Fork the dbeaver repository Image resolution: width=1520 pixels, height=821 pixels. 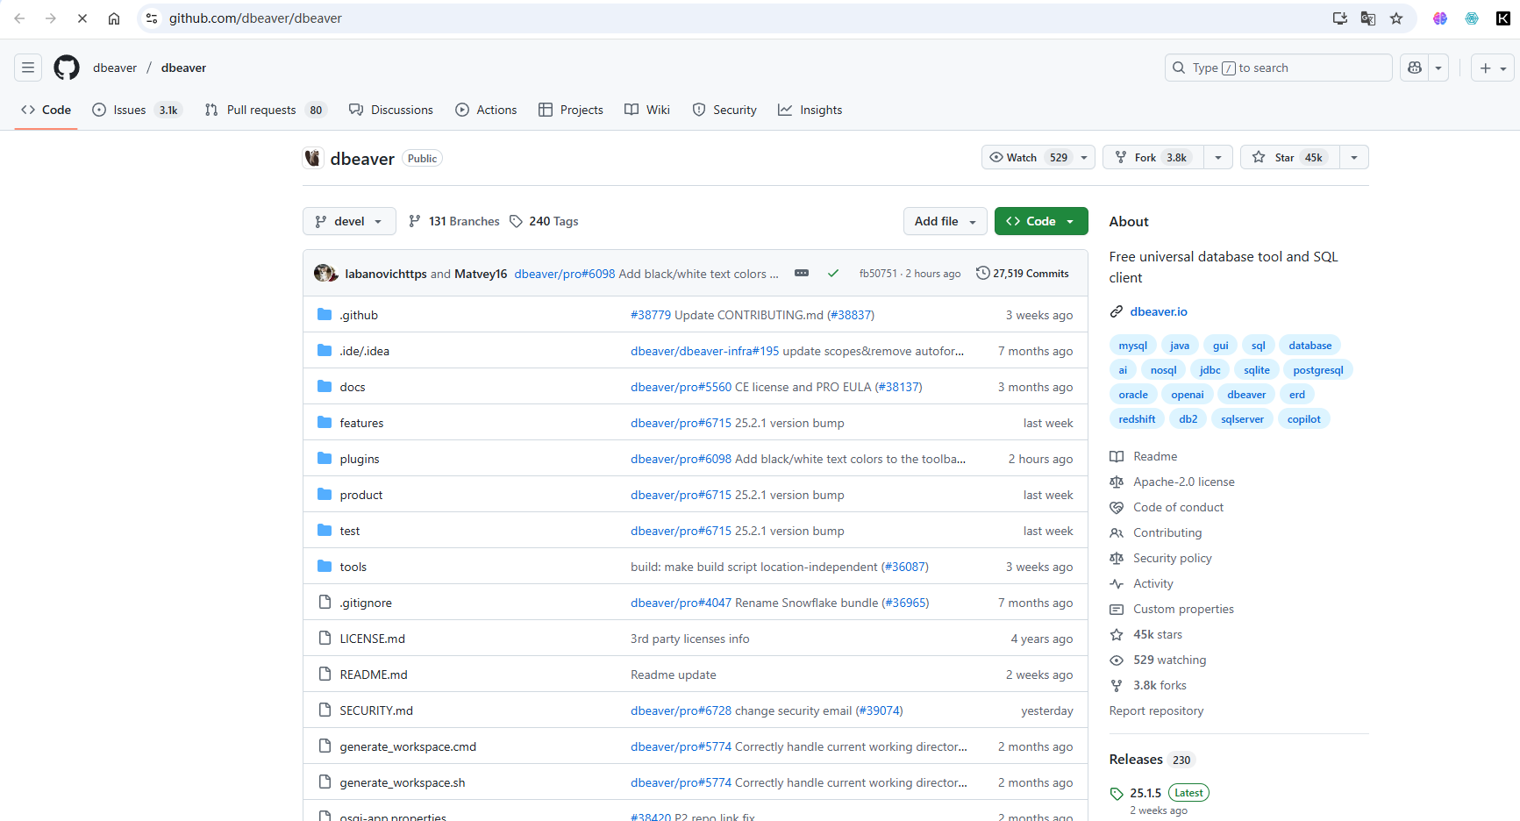coord(1153,158)
